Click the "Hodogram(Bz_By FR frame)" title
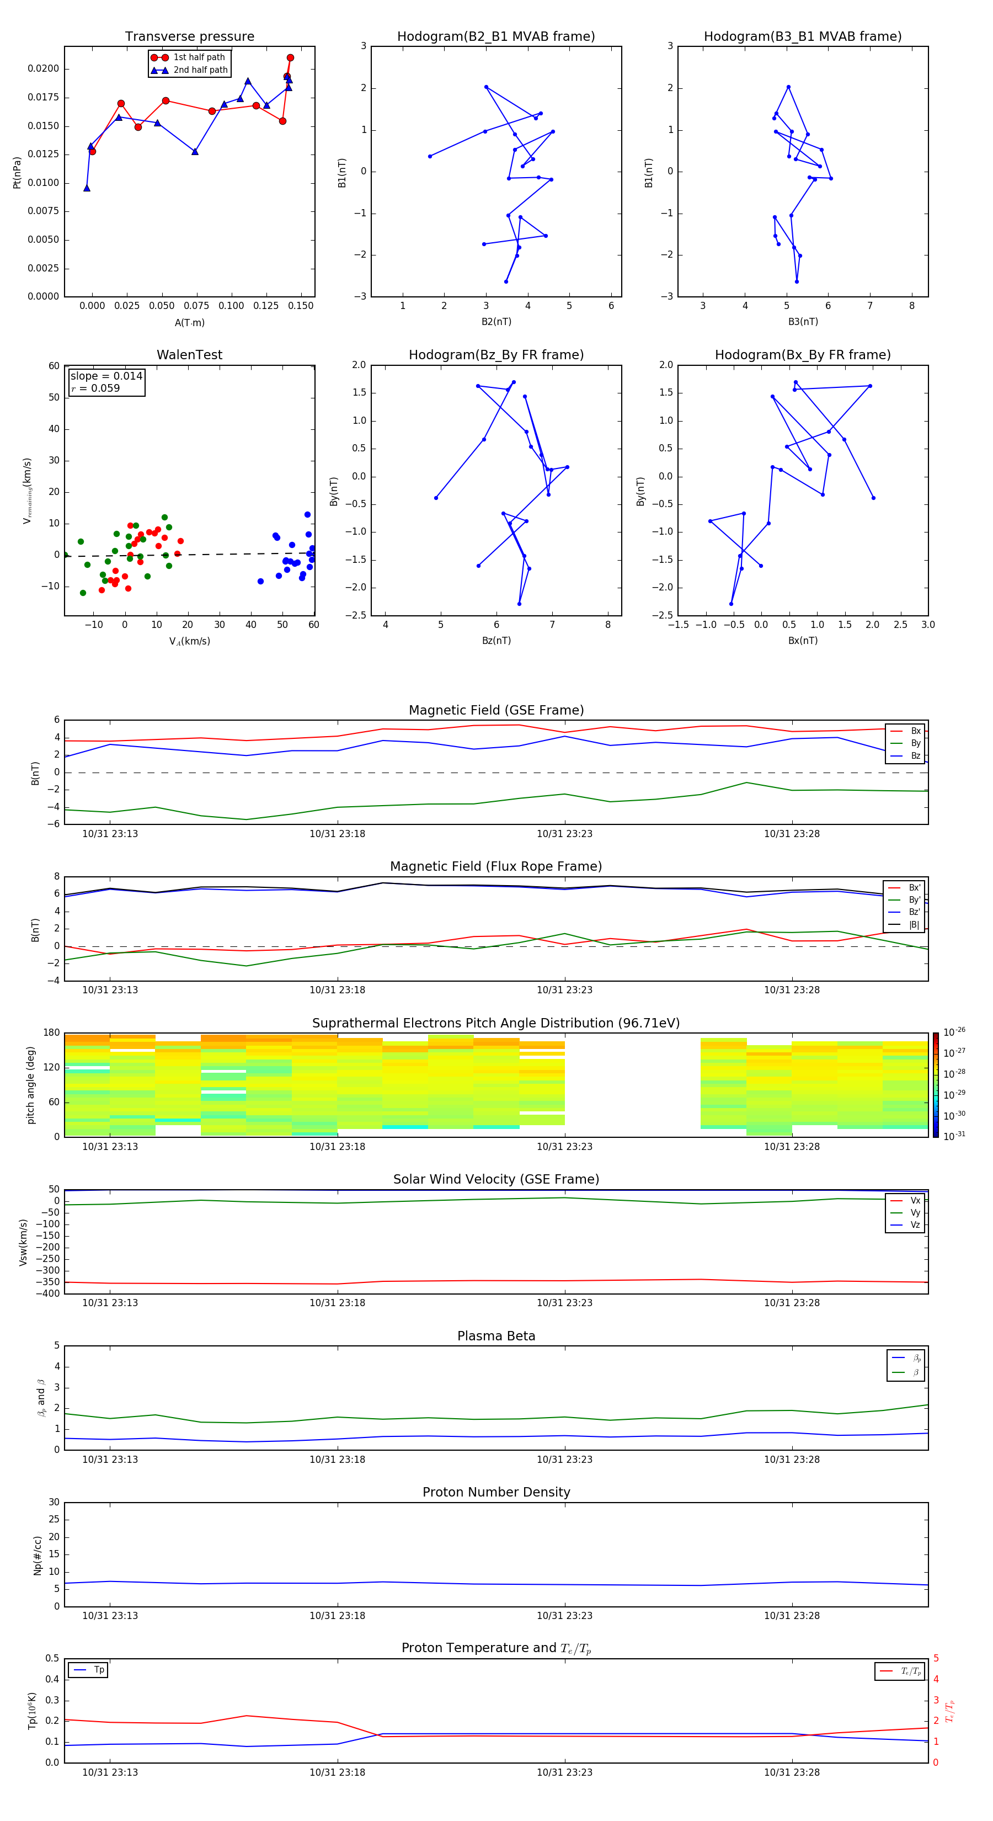This screenshot has height=1821, width=993. click(496, 355)
